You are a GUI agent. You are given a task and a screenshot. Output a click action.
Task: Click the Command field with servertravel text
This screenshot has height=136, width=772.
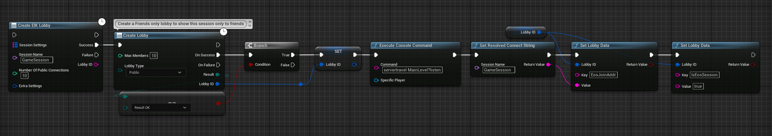tap(412, 70)
